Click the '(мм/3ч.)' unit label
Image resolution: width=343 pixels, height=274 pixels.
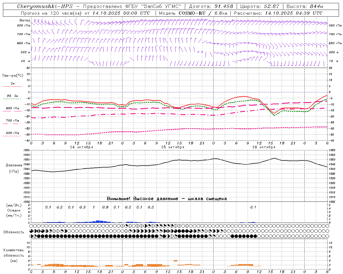[14, 205]
